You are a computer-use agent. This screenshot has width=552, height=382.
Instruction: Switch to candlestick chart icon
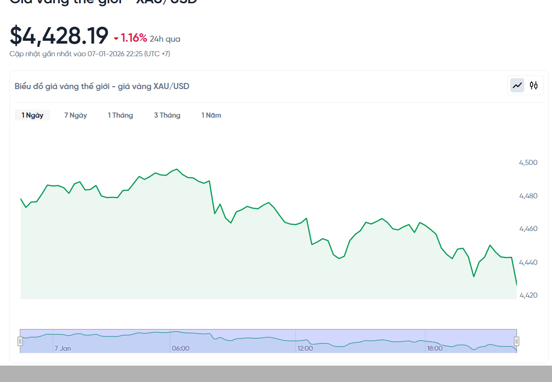(x=534, y=85)
